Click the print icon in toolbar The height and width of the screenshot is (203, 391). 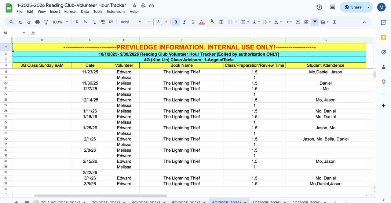(x=38, y=22)
